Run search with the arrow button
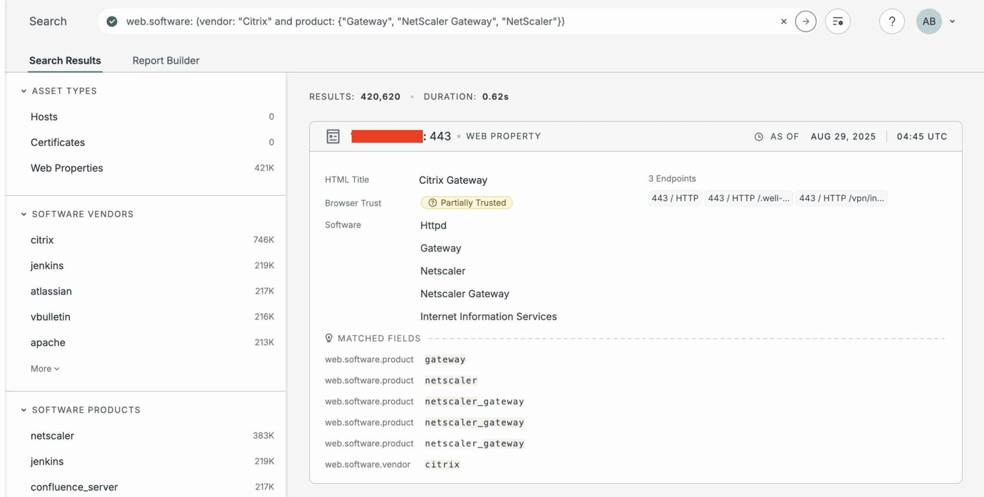The image size is (984, 497). click(x=806, y=22)
